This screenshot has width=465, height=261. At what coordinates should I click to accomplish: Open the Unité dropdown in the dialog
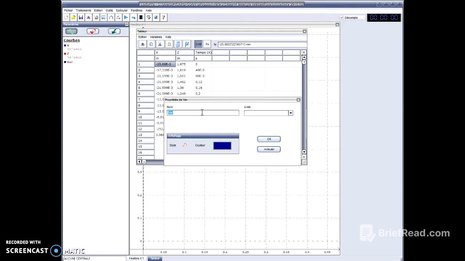coord(290,113)
